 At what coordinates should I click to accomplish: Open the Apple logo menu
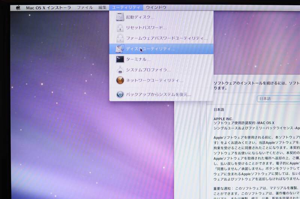18,7
